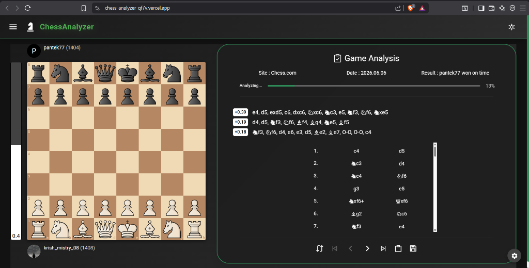Open Brave wallet icon
This screenshot has width=529, height=268.
pyautogui.click(x=492, y=8)
